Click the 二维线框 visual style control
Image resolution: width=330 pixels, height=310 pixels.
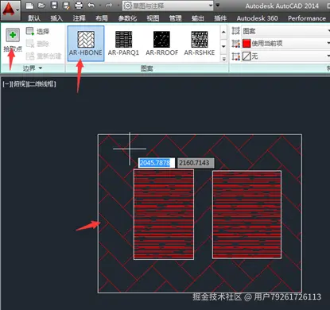42,84
